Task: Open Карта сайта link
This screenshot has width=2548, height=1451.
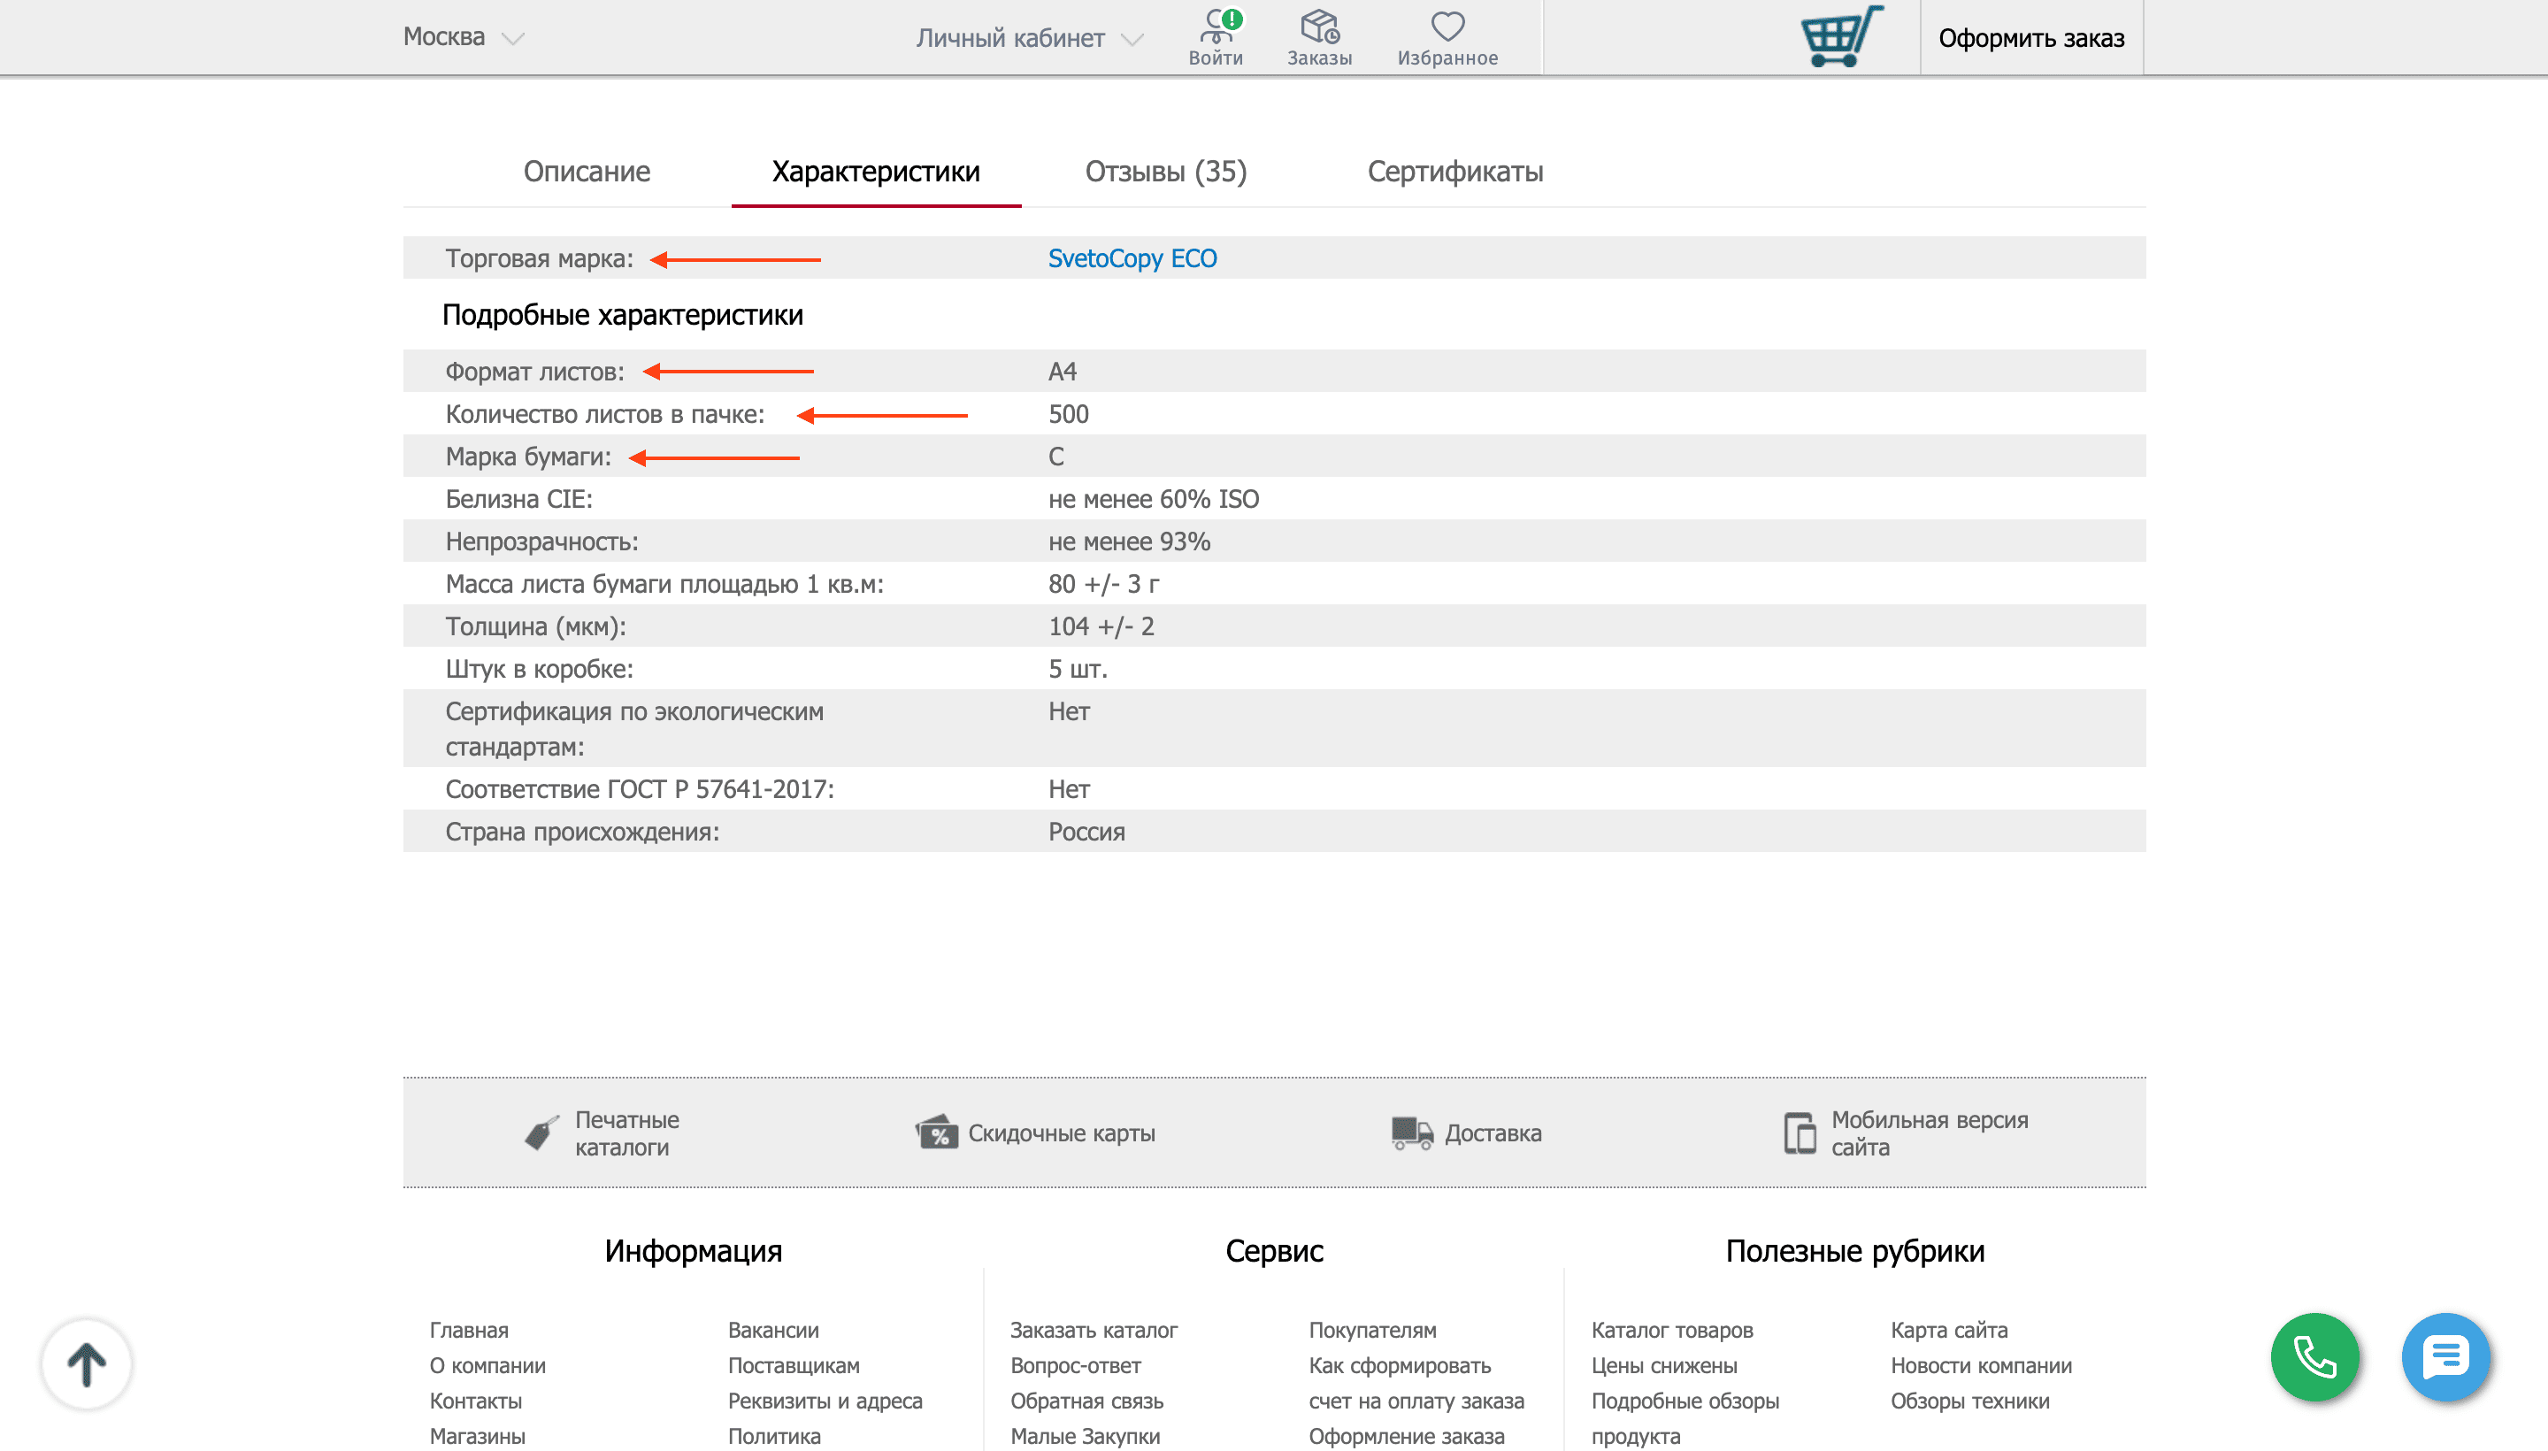Action: (x=1949, y=1331)
